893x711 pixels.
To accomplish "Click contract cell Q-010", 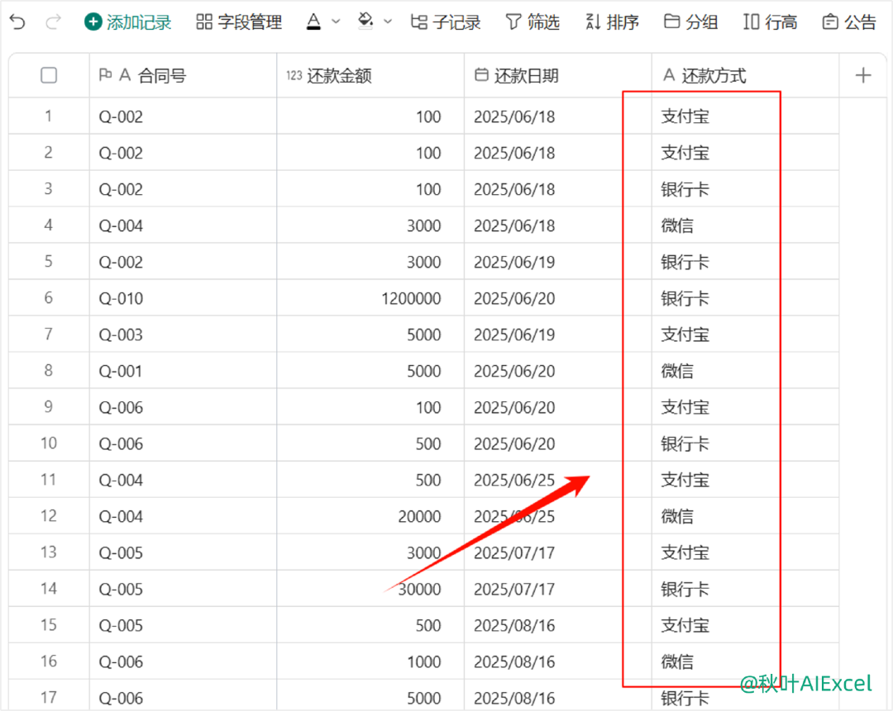I will tap(183, 298).
